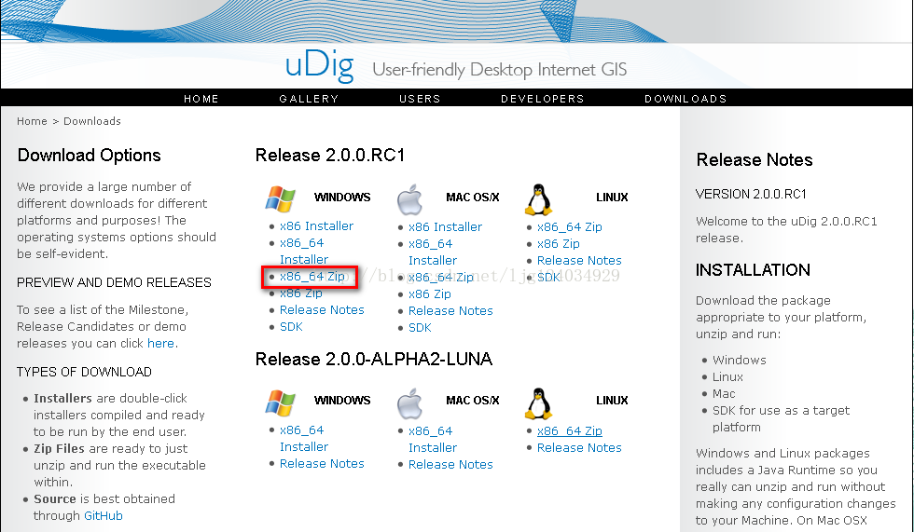Click the Windows logo under Release 2.0.0-ALPHA2-LUNA

[x=281, y=402]
